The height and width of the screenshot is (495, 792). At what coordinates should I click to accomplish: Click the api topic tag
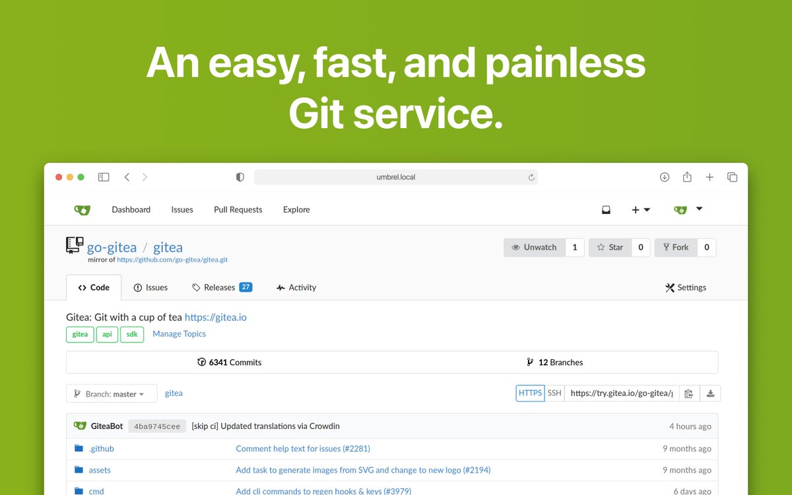tap(107, 335)
